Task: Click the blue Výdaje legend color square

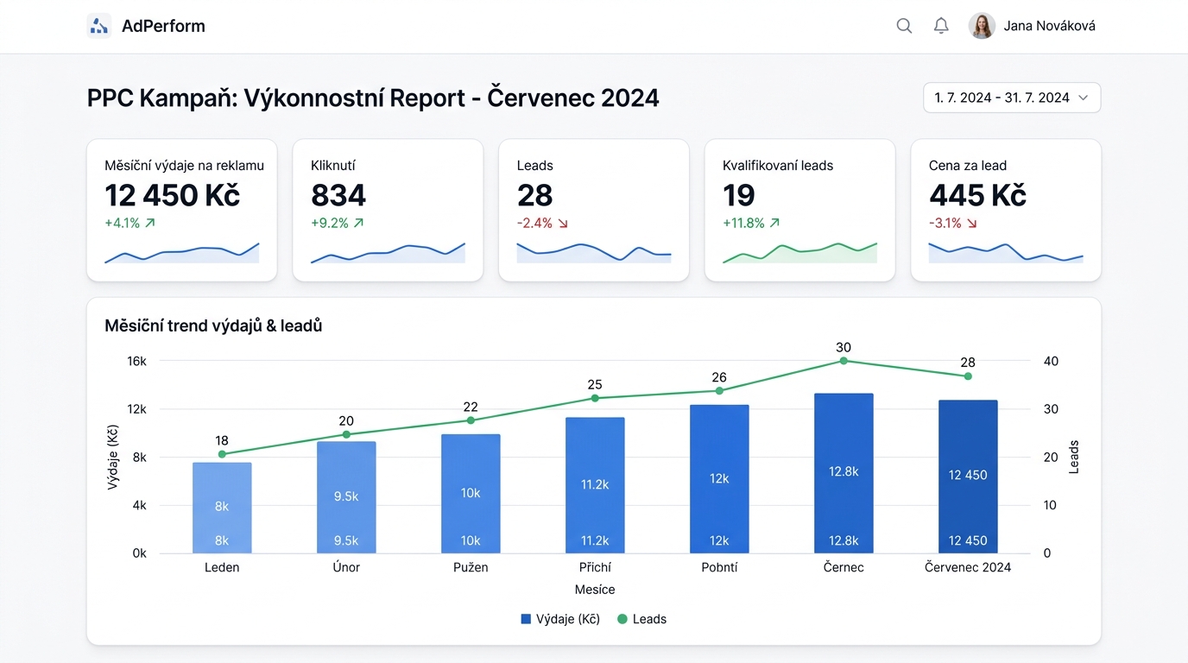Action: pyautogui.click(x=526, y=619)
